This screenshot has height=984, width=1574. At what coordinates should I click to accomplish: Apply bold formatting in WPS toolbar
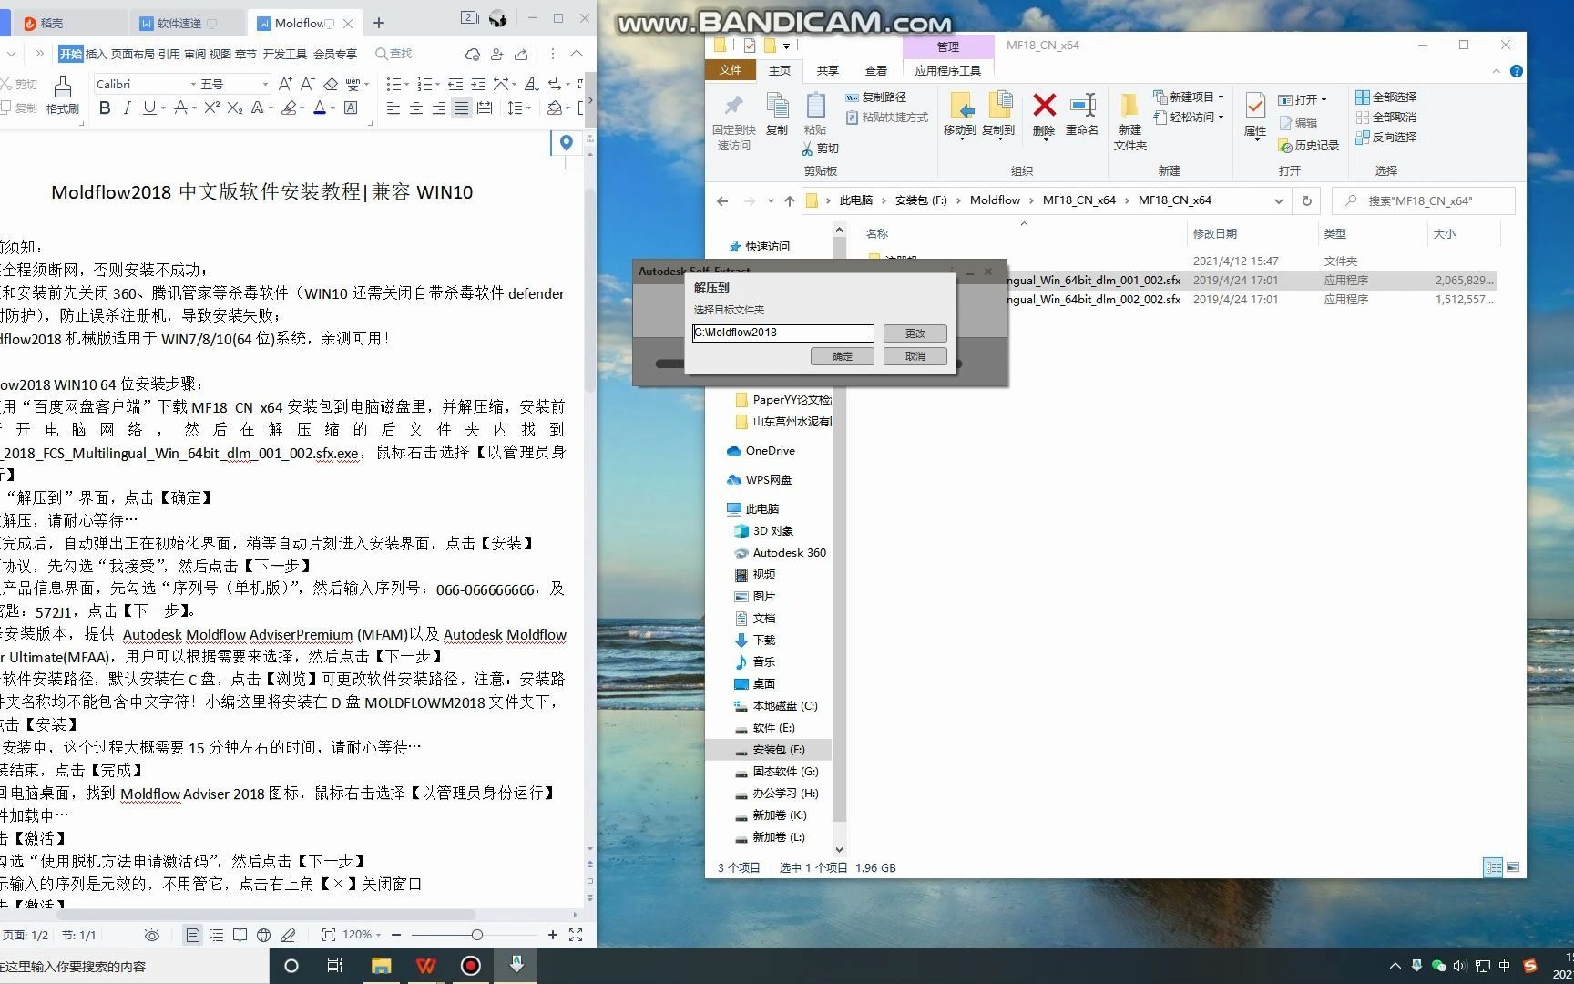tap(105, 108)
